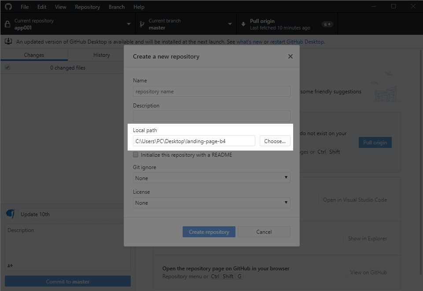This screenshot has height=291, width=423.
Task: Open the Edit menu
Action: pos(42,7)
